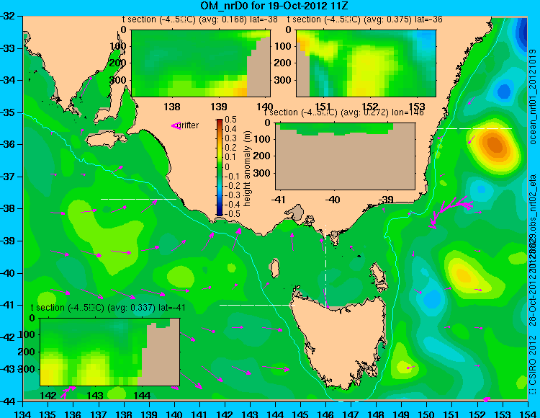
Task: Click the main map latitude label -44
Action: pos(9,401)
